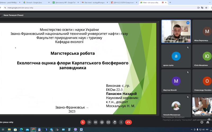Select Олександр Лесейко participant tile
212x132 pixels.
coord(202,81)
